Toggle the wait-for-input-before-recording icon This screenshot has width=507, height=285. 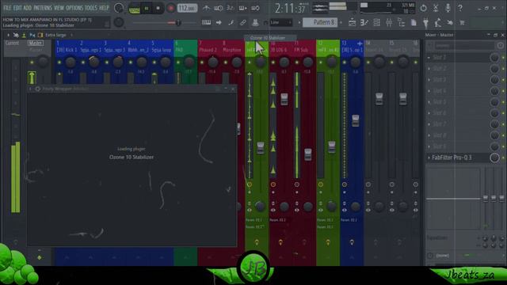pos(219,8)
